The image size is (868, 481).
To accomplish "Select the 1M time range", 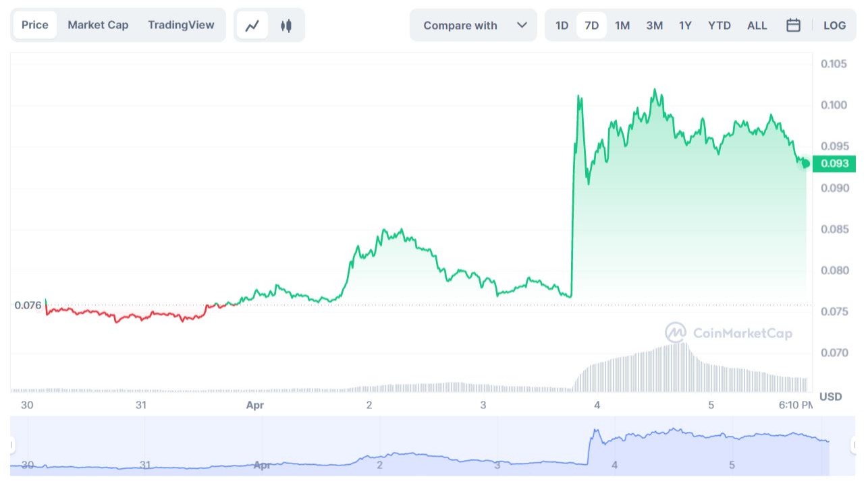I will [622, 26].
